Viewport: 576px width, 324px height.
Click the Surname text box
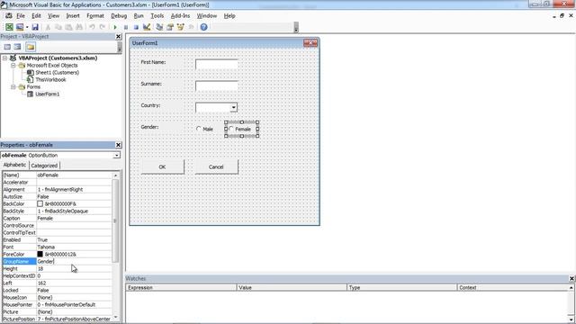coord(216,86)
